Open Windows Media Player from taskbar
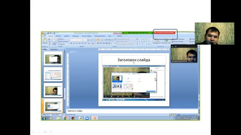Screen dimensions: 241x135 click(51, 118)
